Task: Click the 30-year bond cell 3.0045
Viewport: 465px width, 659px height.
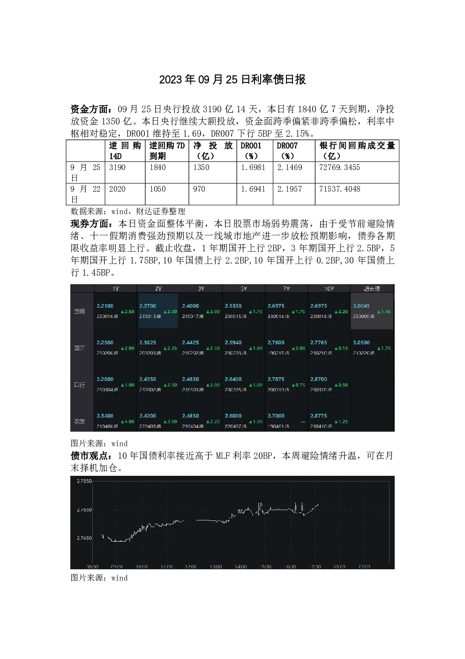Action: pyautogui.click(x=361, y=306)
